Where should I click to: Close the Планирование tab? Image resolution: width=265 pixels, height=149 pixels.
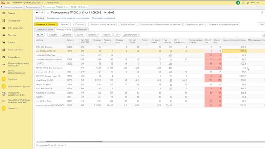[x=40, y=7]
